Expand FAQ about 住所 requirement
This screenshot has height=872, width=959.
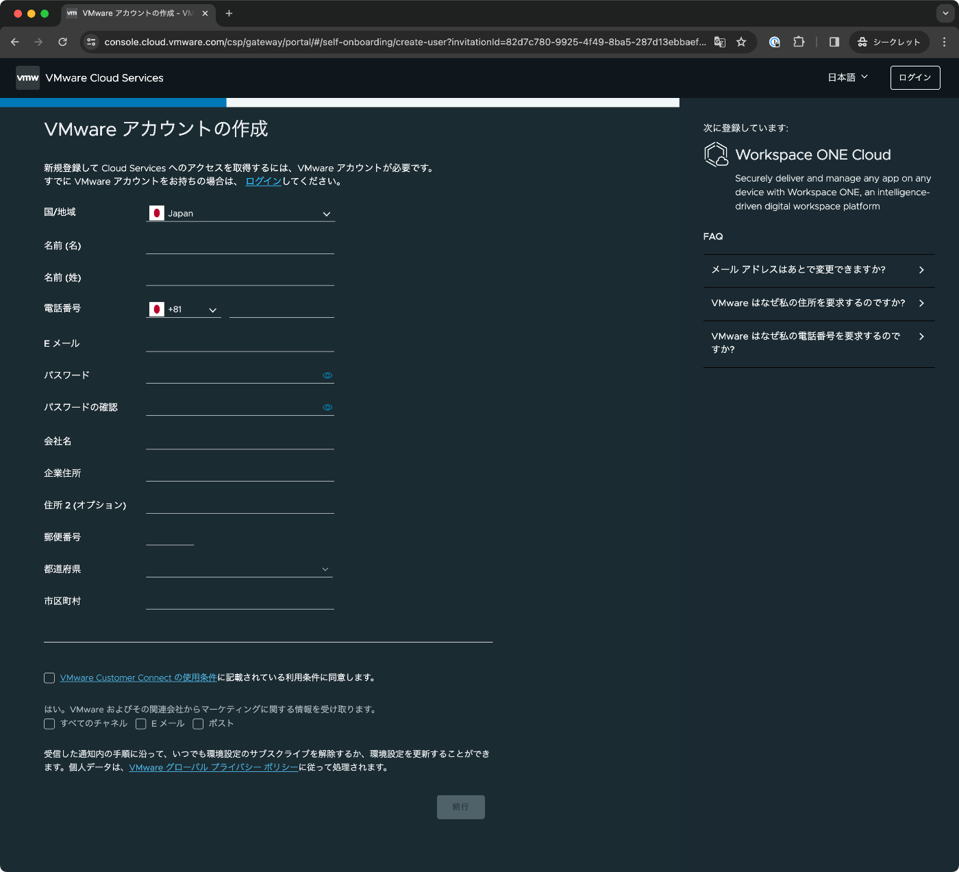click(x=819, y=303)
